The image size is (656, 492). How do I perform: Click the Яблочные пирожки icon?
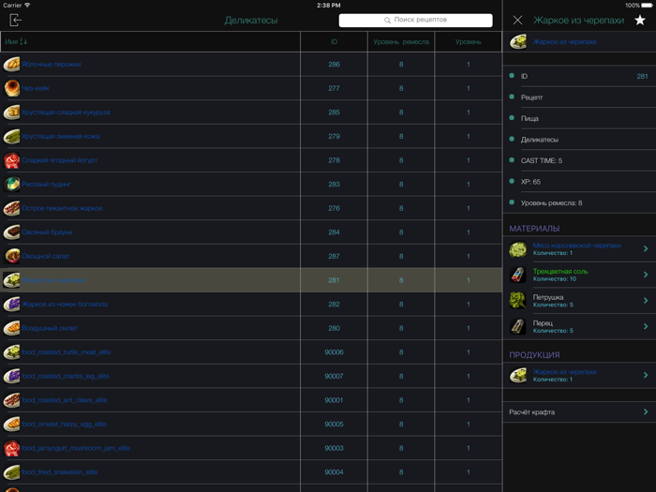click(11, 64)
